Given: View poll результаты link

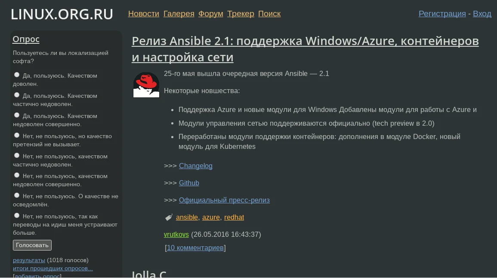Looking at the screenshot, I should click(29, 260).
